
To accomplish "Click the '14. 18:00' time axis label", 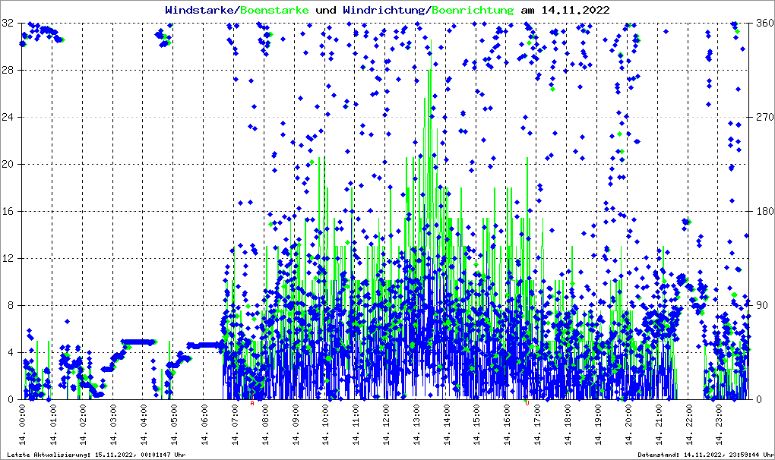I will tap(568, 424).
